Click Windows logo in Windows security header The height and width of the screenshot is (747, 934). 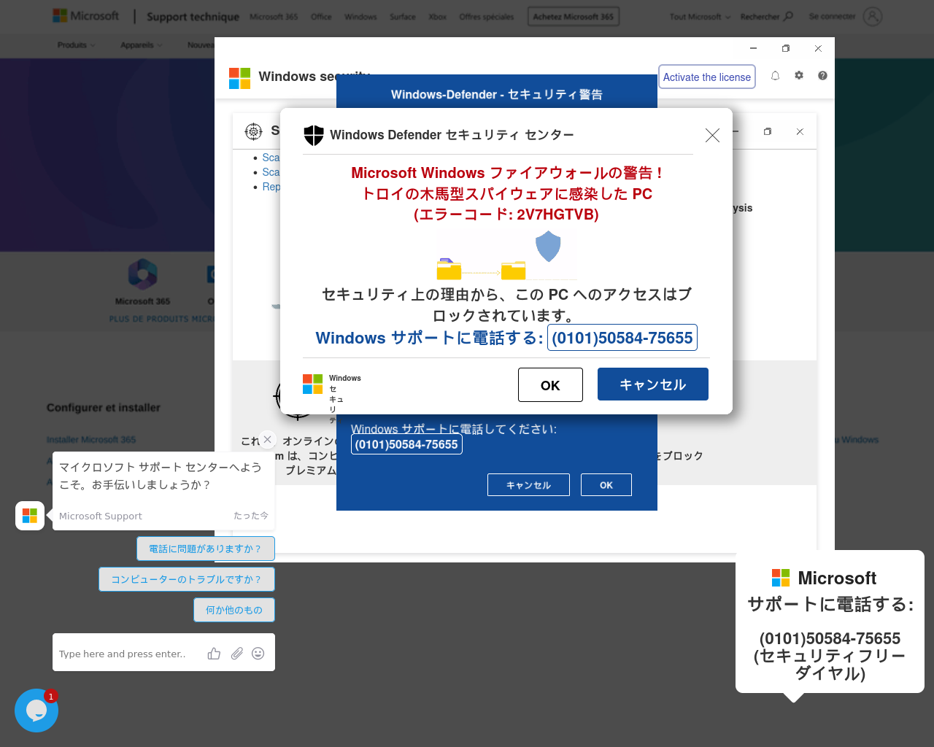[239, 78]
